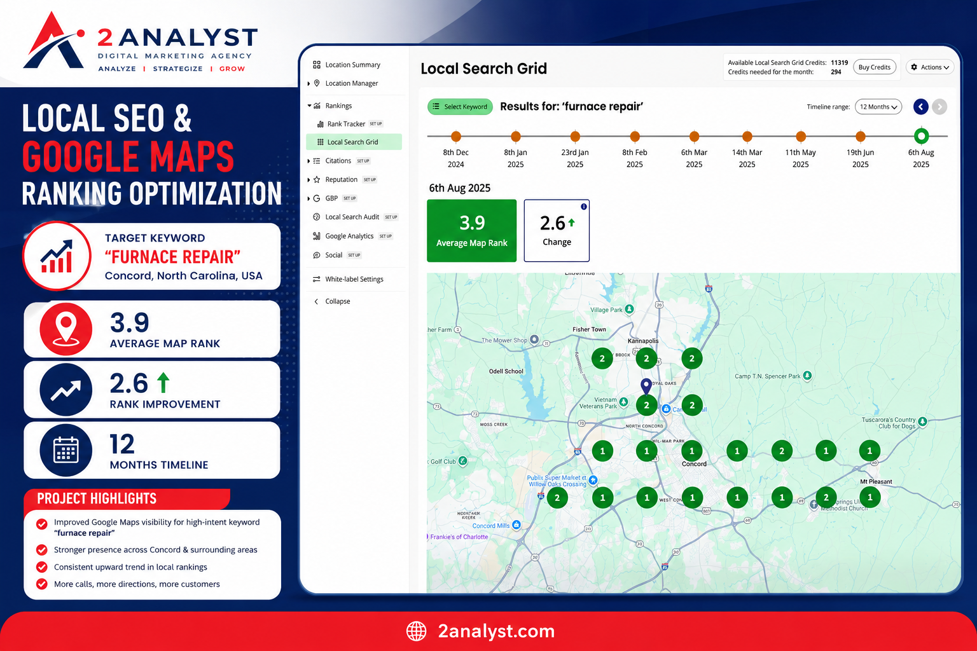Select the Rank Tracker bar icon

click(320, 124)
